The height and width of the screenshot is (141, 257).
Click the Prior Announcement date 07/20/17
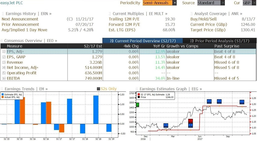pyautogui.click(x=85, y=25)
